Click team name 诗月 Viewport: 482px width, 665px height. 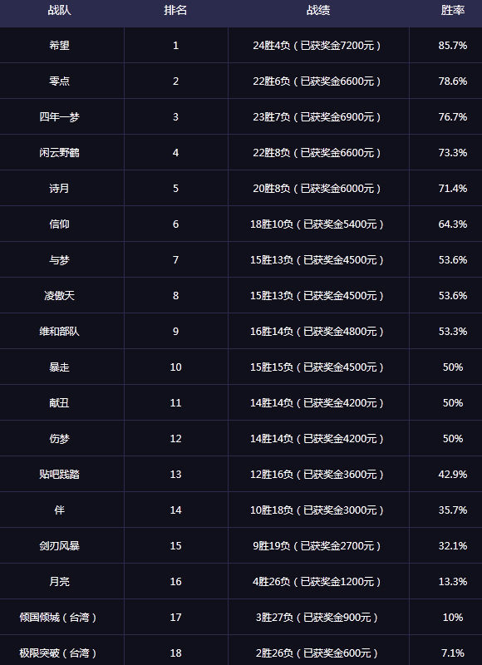click(59, 189)
